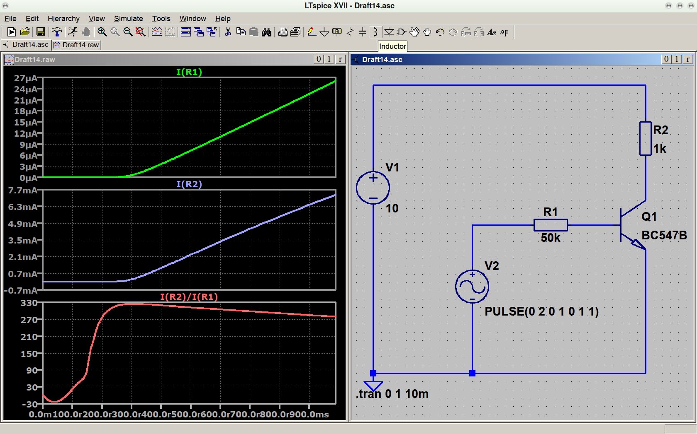
Task: Click the Zoom full extents icon
Action: click(141, 32)
